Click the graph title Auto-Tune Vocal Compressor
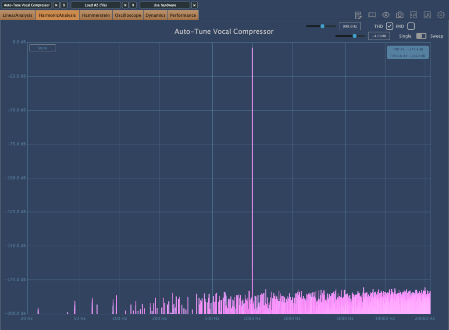449x330 pixels. (x=224, y=32)
